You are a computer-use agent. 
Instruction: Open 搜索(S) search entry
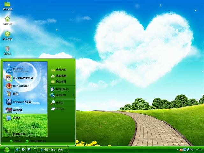[57, 103]
